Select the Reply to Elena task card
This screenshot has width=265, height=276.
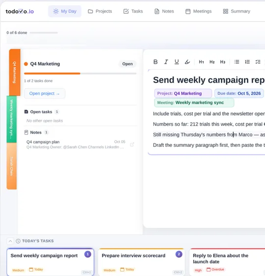point(227,262)
